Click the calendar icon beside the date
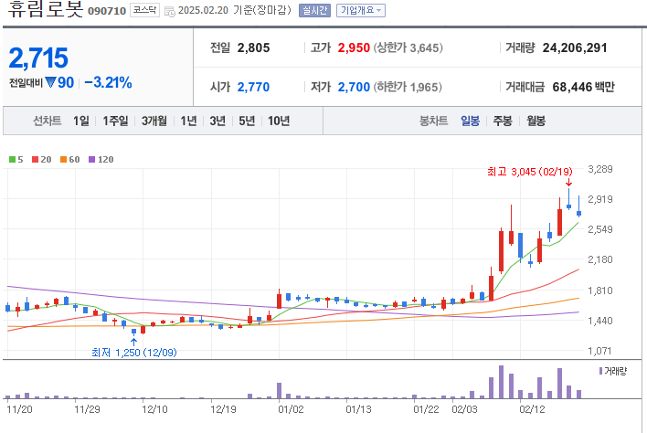 pyautogui.click(x=170, y=11)
